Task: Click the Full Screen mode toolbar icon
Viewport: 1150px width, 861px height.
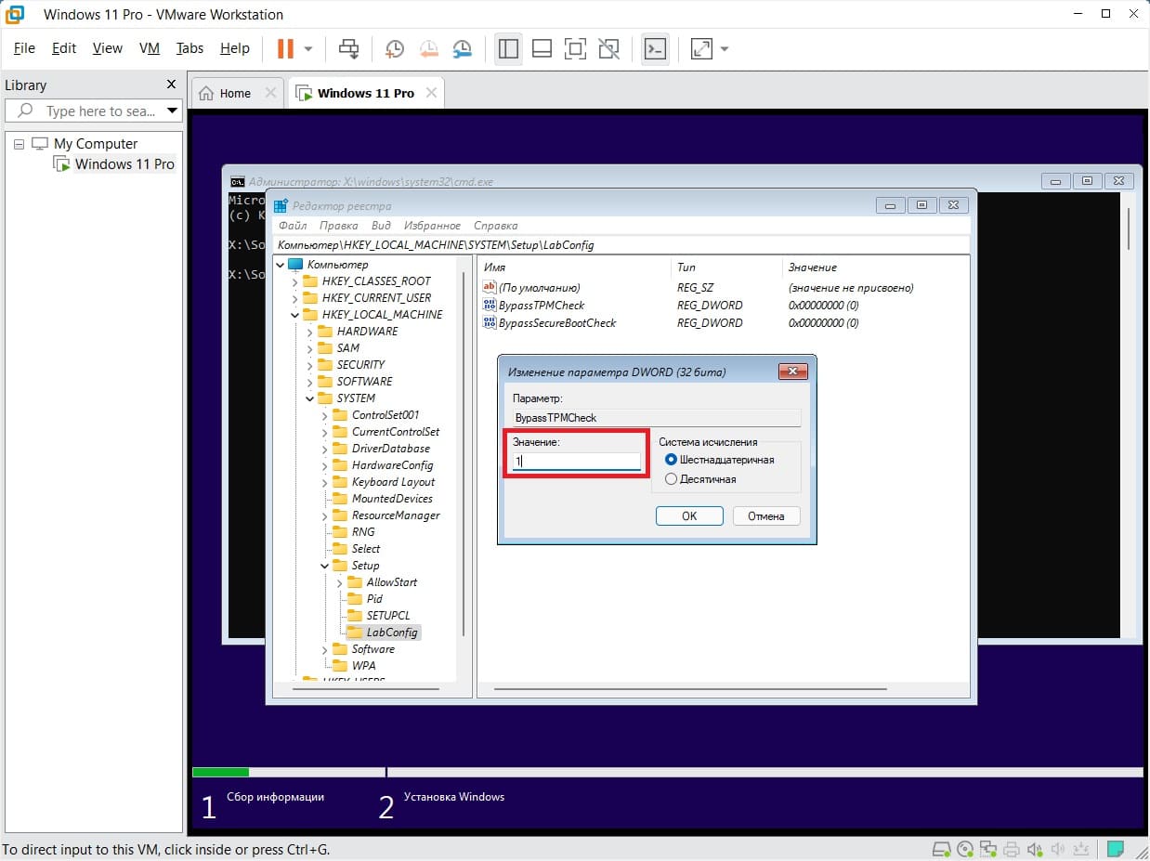Action: click(575, 48)
